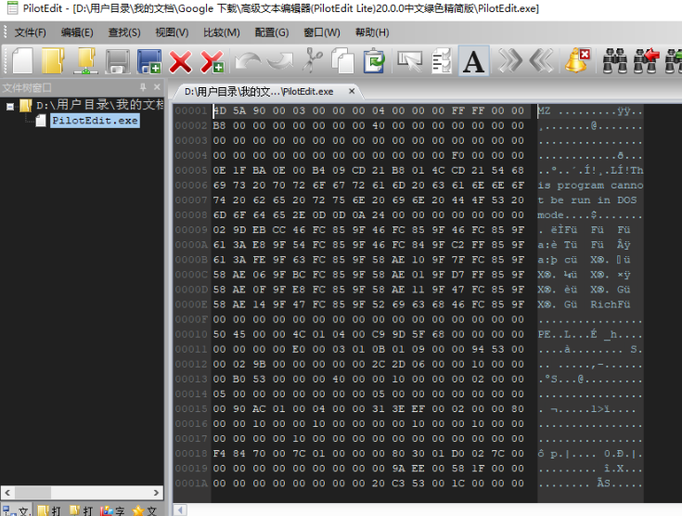
Task: Click row offset 0001A
Action: coord(191,484)
